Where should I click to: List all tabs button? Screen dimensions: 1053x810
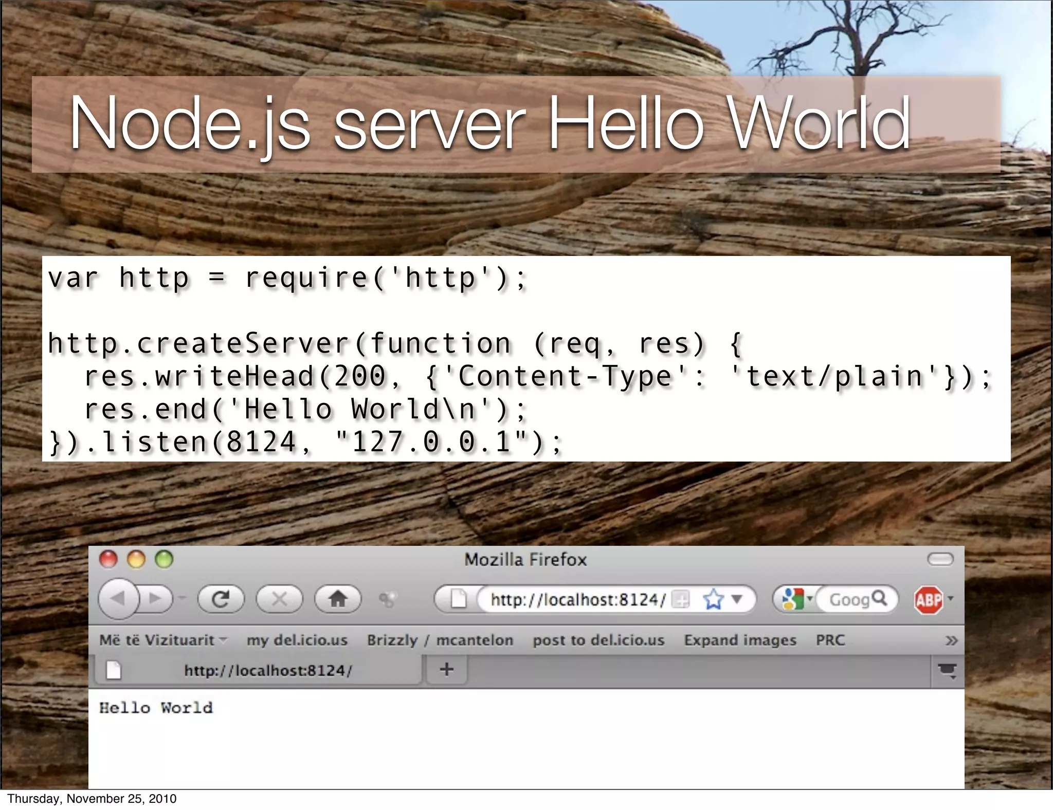[947, 671]
